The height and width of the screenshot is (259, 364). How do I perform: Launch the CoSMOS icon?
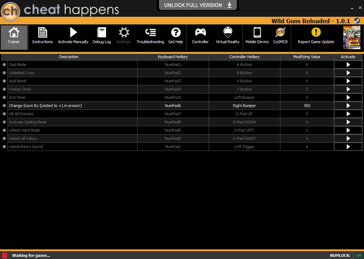(280, 32)
